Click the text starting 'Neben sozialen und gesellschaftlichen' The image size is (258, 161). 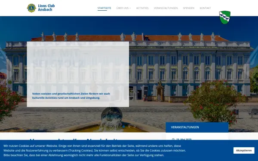(71, 96)
